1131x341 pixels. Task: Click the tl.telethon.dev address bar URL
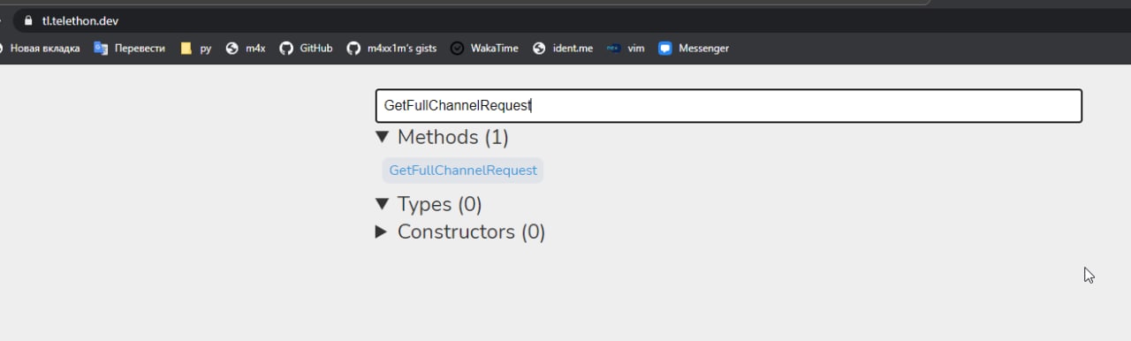click(x=80, y=20)
